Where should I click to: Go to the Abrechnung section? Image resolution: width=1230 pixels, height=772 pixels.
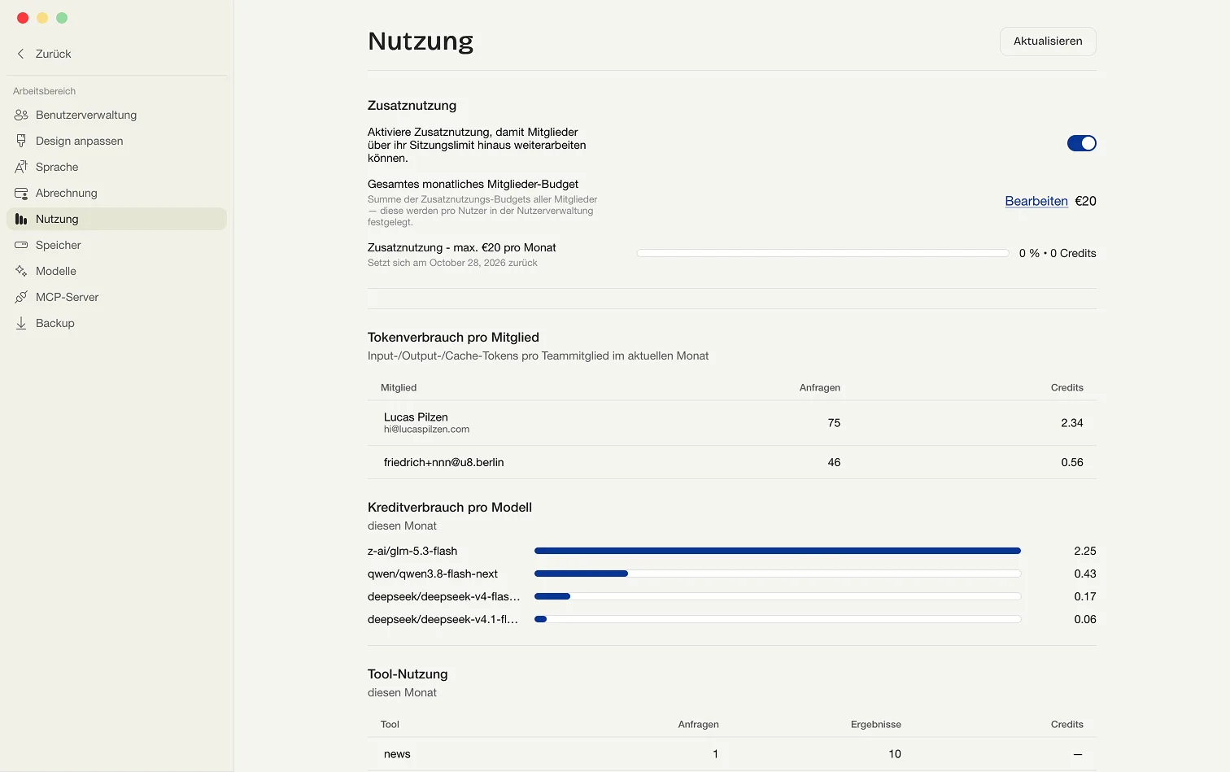(116, 193)
